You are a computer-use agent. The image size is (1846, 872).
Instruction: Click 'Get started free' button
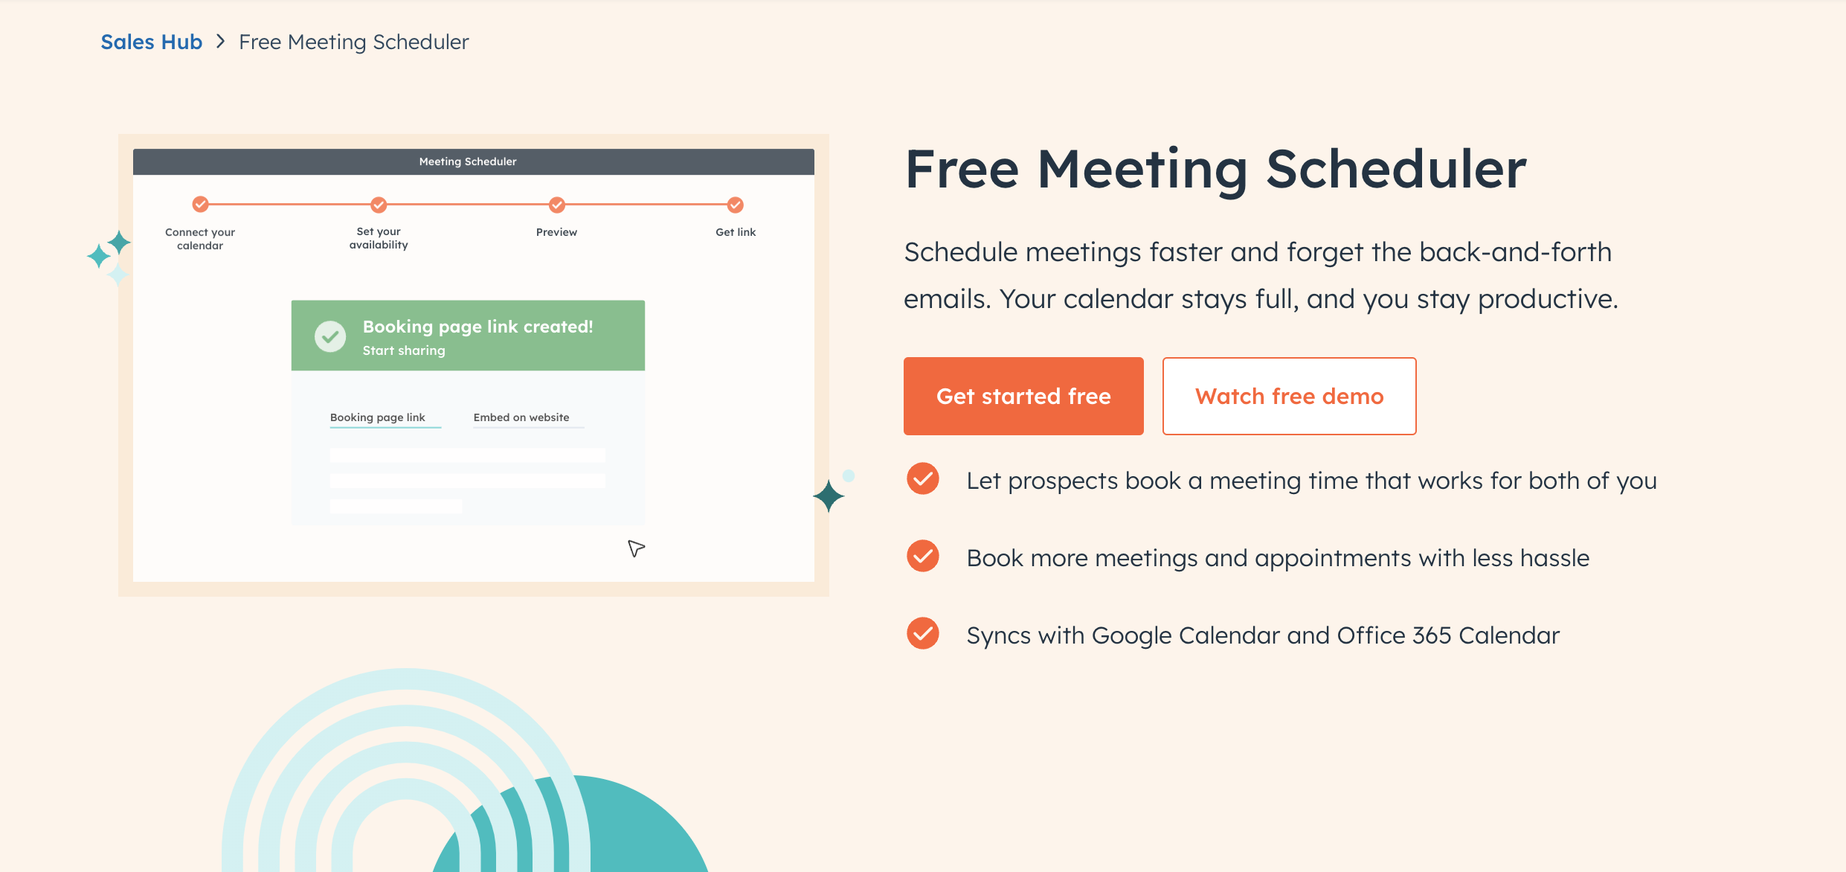click(1023, 396)
